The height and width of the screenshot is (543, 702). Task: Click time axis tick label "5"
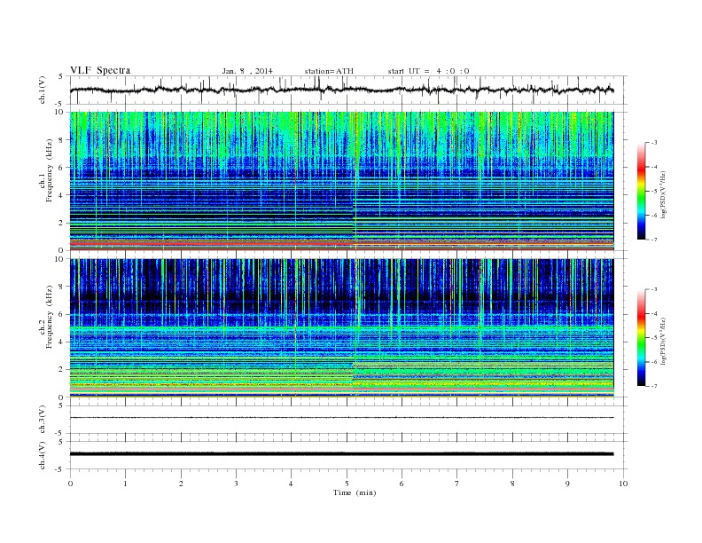pyautogui.click(x=347, y=484)
